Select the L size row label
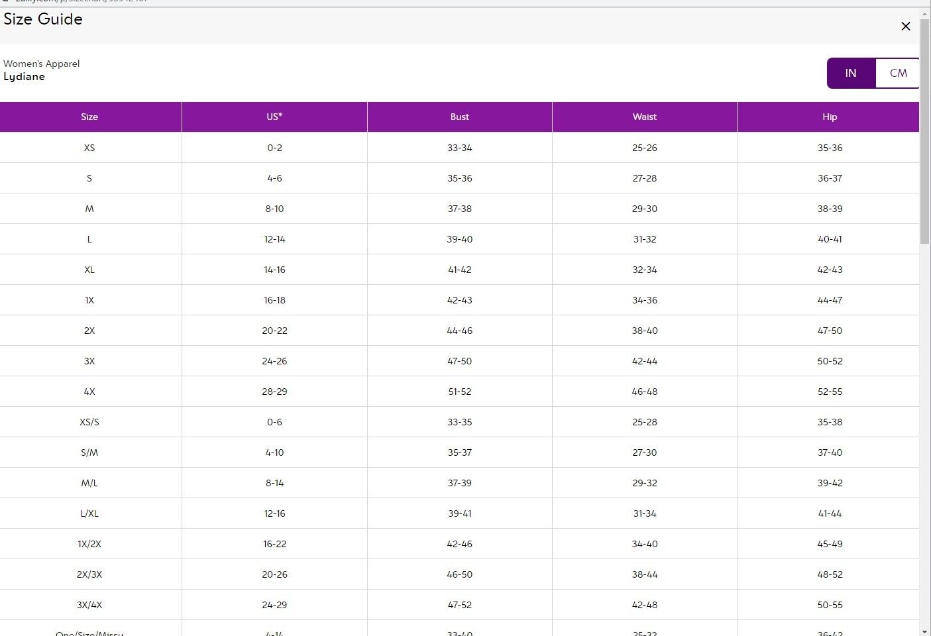 coord(89,239)
